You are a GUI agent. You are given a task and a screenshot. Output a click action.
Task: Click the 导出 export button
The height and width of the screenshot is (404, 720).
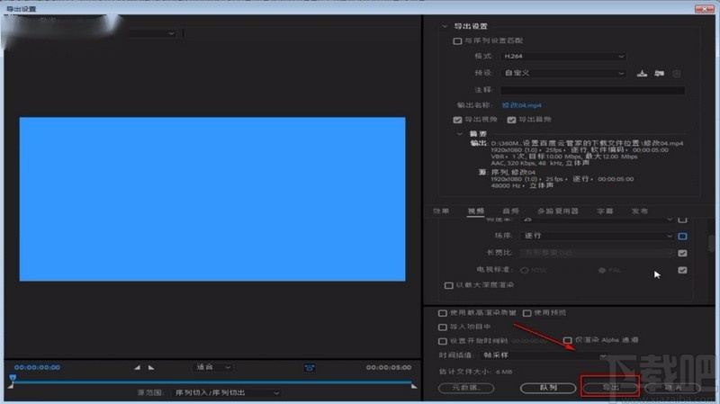tap(610, 388)
